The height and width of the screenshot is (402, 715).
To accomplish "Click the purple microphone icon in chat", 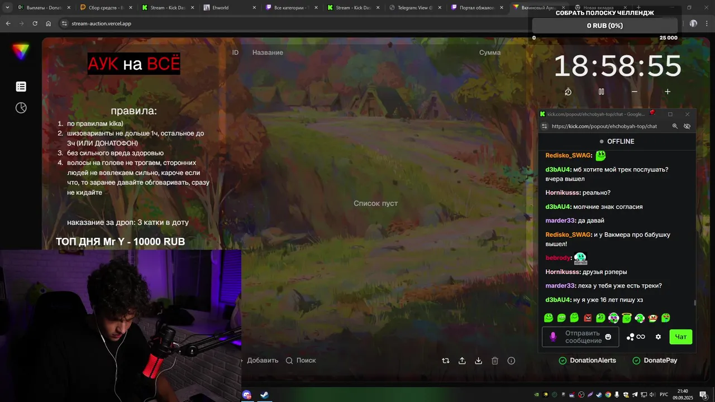I will (x=553, y=337).
